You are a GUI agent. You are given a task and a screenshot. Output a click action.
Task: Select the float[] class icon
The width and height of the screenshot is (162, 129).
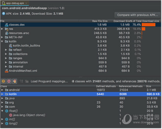(7, 111)
